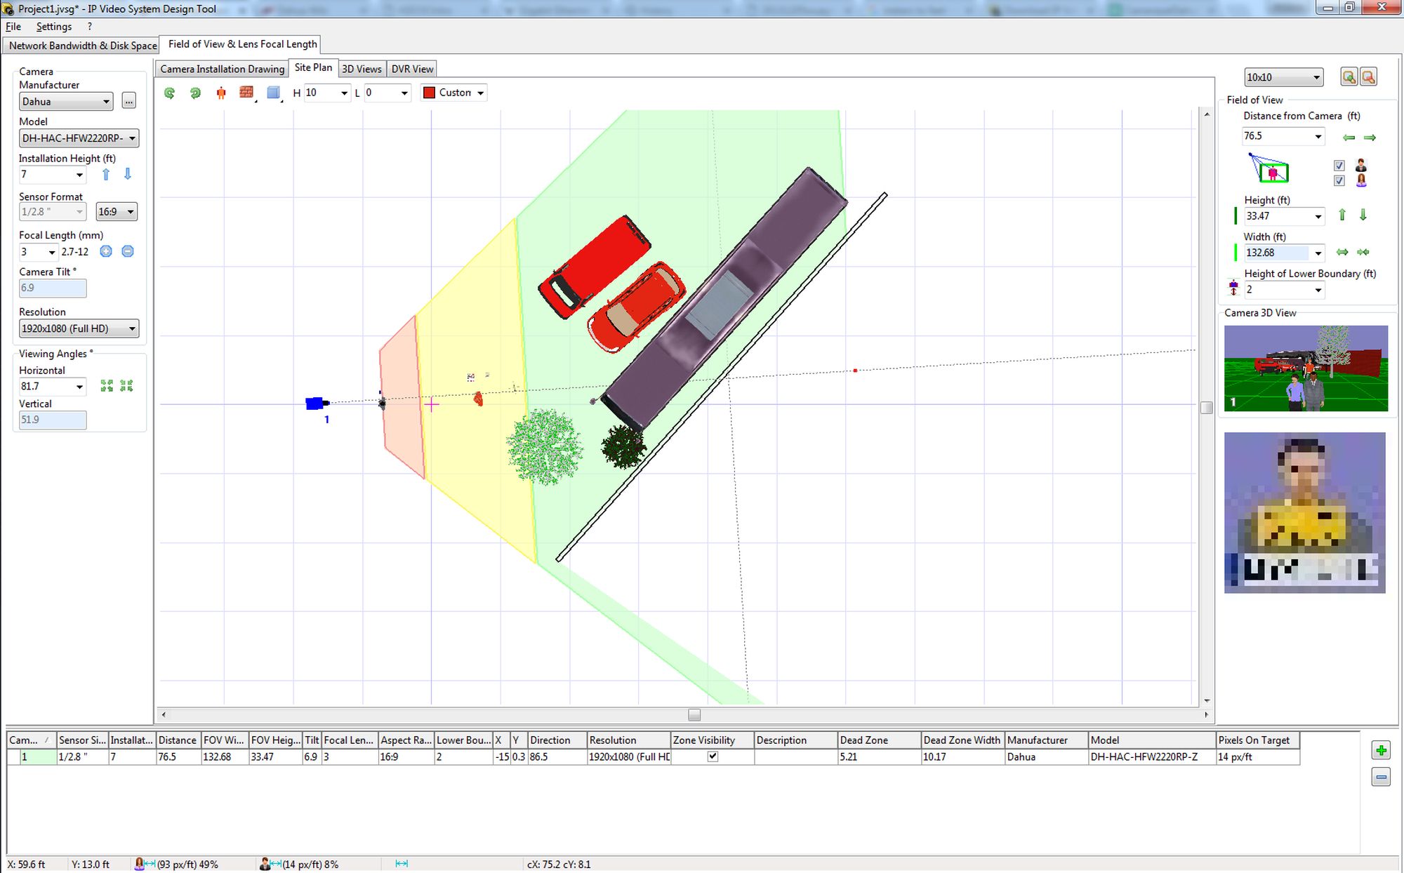Open the 10x10 grid size dropdown
Image resolution: width=1404 pixels, height=873 pixels.
tap(1316, 78)
